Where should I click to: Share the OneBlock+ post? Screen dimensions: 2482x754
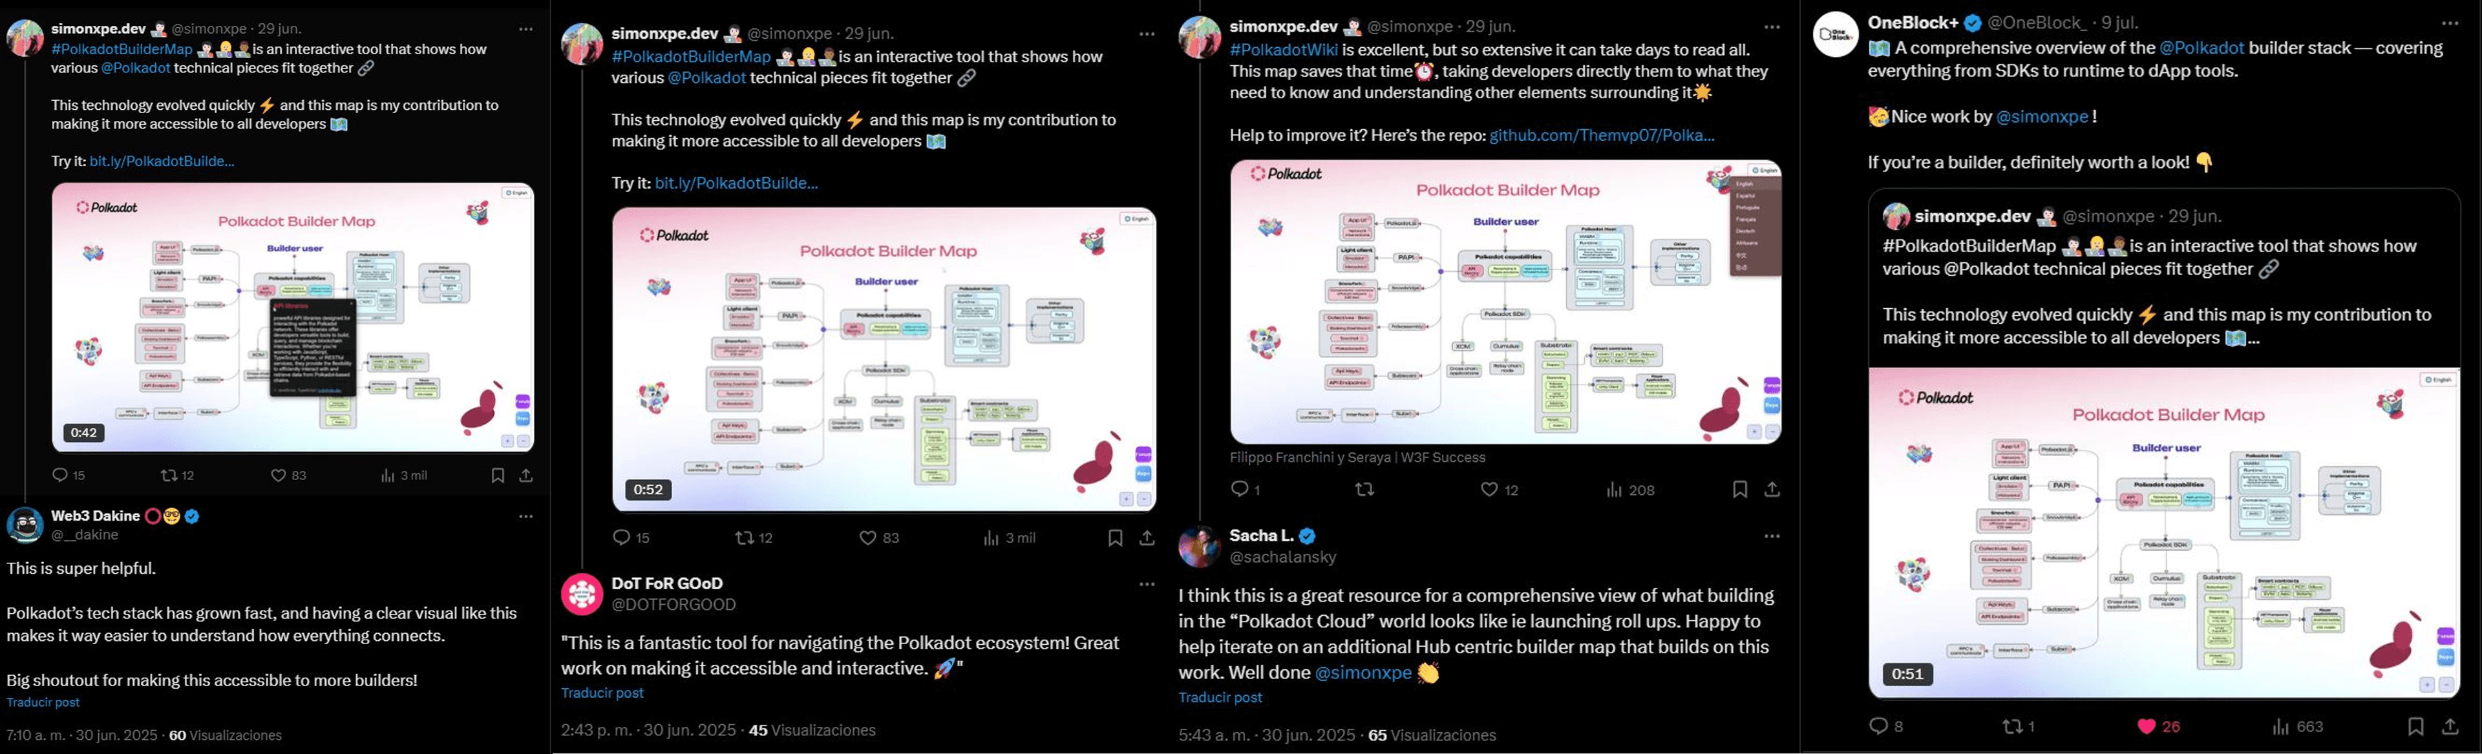(x=2449, y=726)
